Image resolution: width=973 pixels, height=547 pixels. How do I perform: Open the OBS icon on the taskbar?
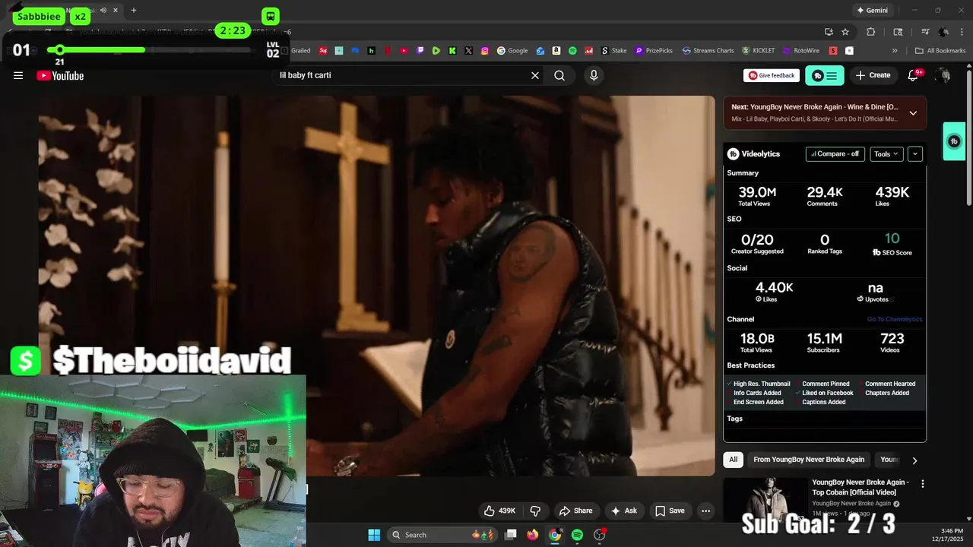click(x=600, y=535)
